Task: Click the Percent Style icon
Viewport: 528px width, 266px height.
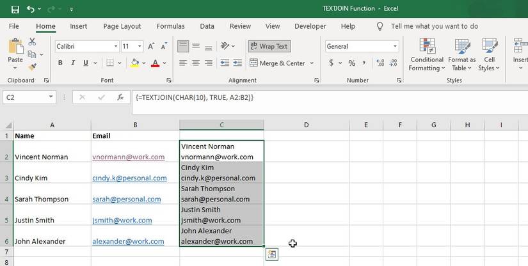Action: (351, 63)
